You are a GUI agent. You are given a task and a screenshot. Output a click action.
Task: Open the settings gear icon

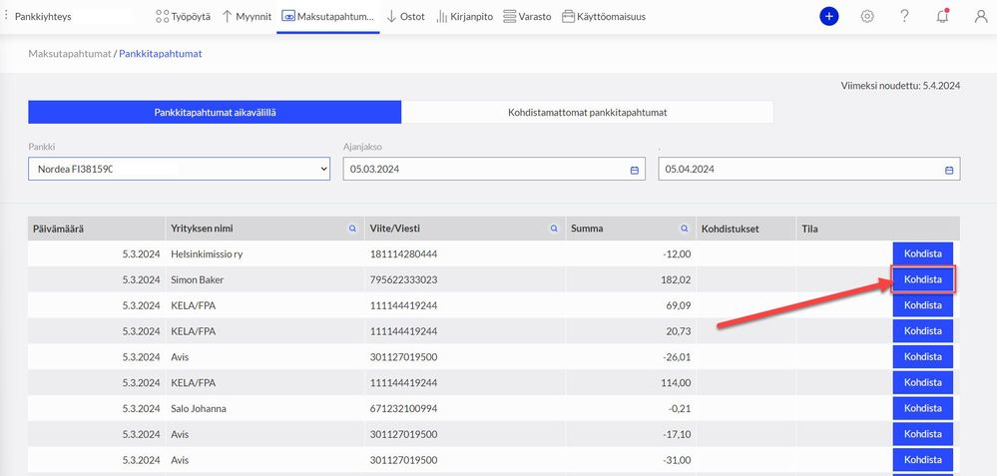pyautogui.click(x=867, y=17)
